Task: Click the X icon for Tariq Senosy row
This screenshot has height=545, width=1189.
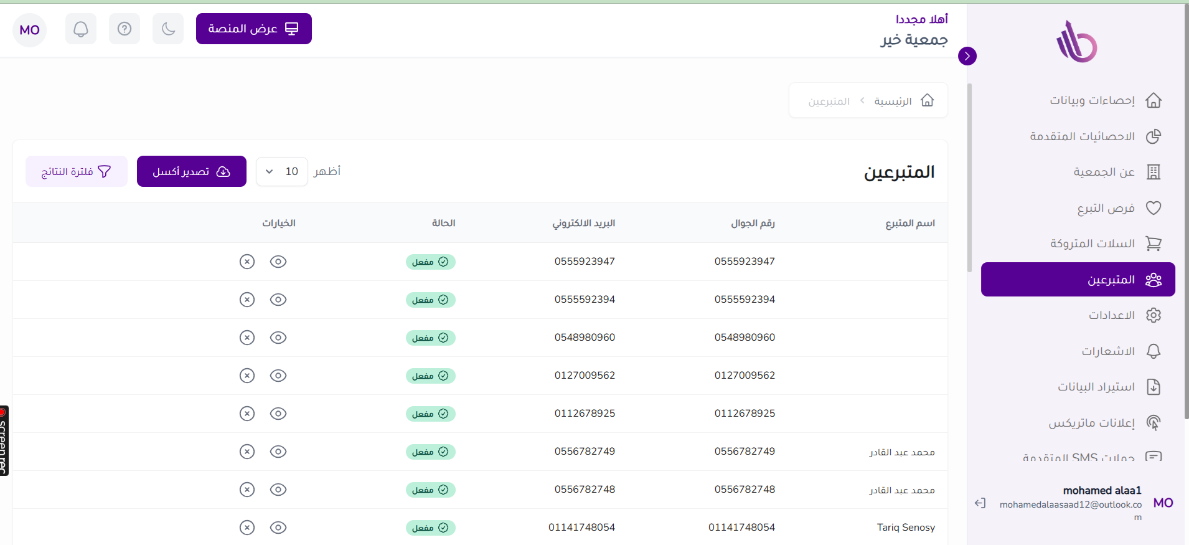Action: coord(247,528)
